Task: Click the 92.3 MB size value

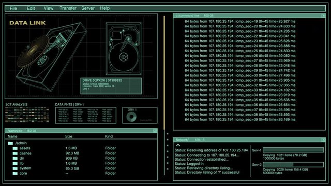Action: coord(72,153)
